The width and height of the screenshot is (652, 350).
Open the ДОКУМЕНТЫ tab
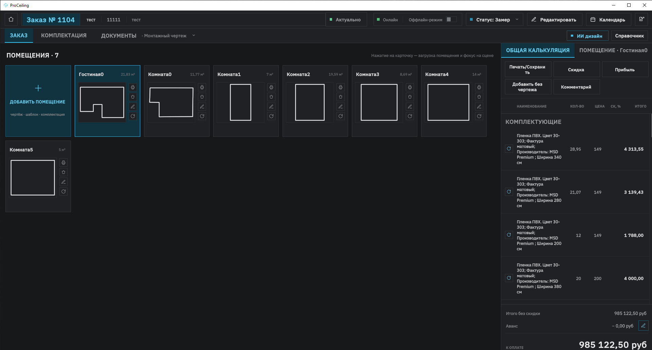click(x=119, y=36)
